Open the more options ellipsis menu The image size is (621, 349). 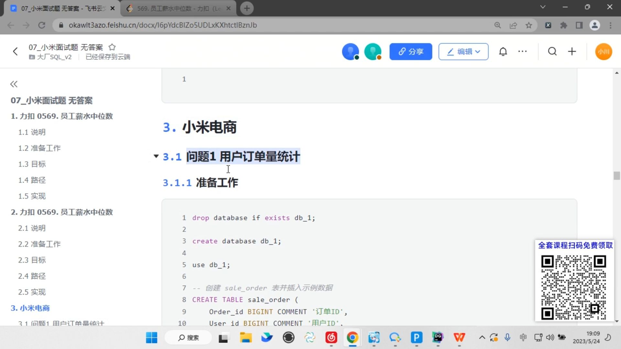pyautogui.click(x=522, y=51)
